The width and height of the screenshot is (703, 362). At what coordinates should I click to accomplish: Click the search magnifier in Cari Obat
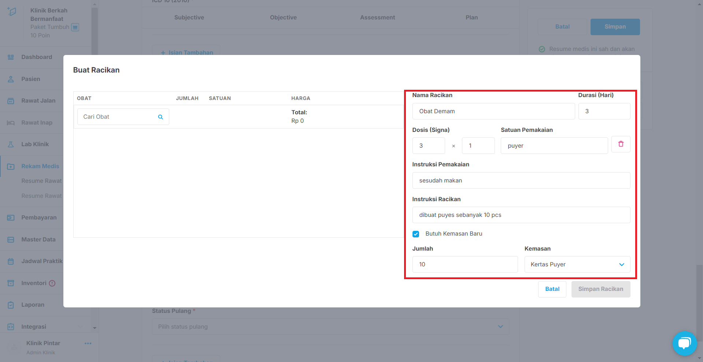click(160, 117)
